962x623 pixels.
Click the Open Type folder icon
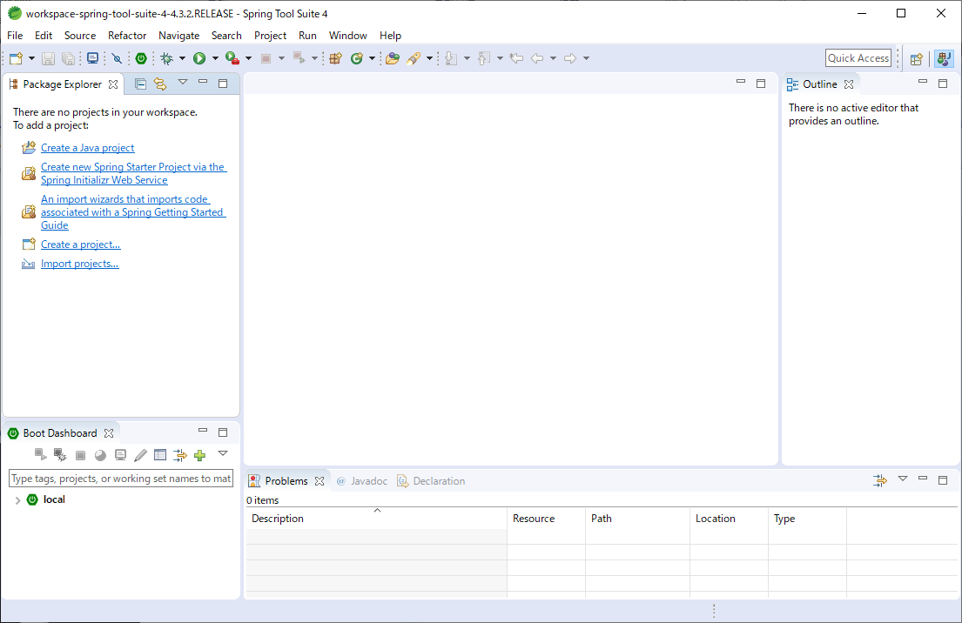[393, 58]
